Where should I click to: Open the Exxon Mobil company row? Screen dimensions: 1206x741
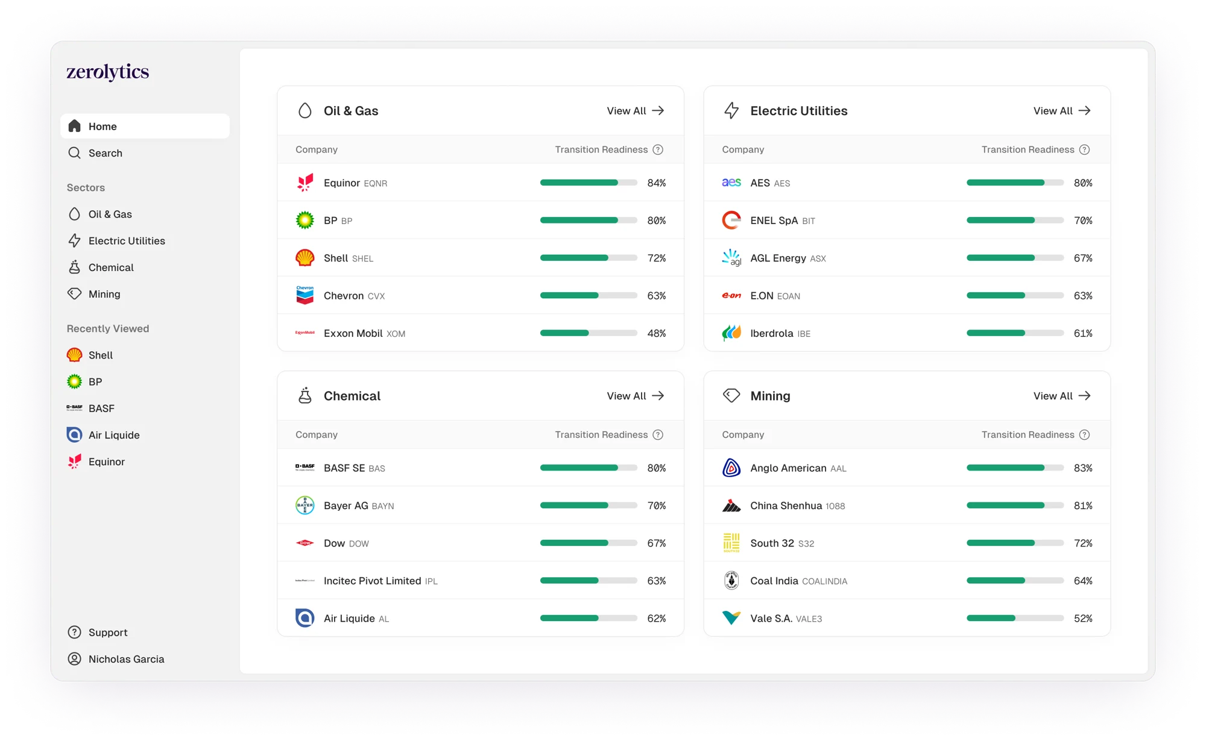click(x=353, y=333)
